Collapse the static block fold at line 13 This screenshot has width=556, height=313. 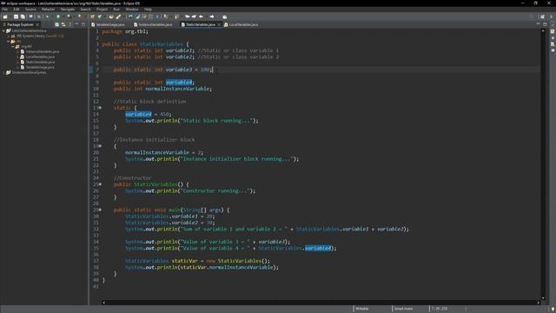coord(101,108)
